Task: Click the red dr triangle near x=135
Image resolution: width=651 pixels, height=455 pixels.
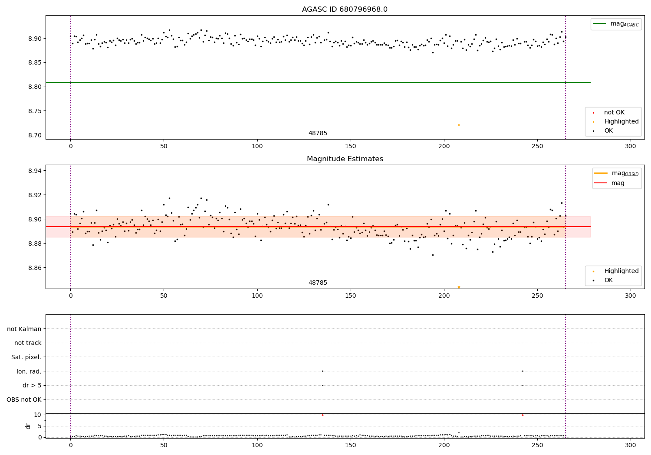Action: pos(322,415)
